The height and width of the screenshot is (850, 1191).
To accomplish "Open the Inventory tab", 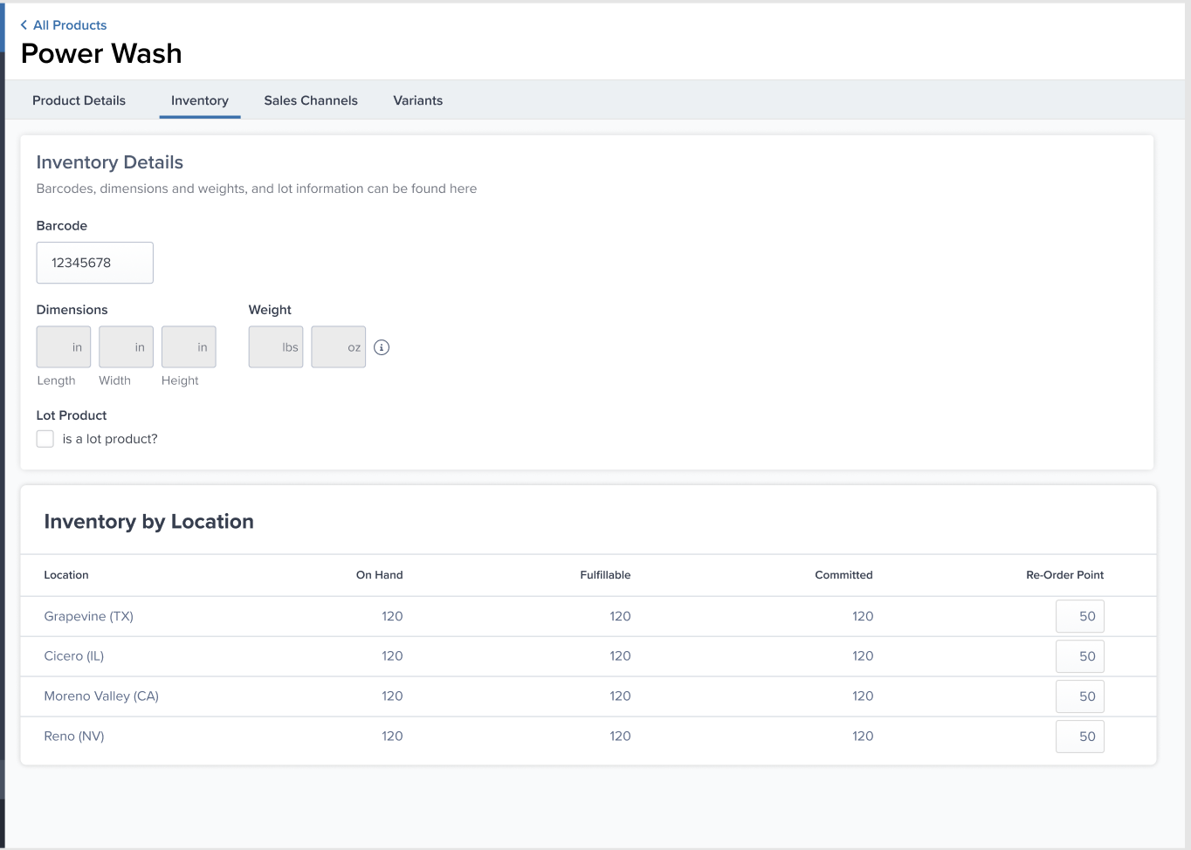I will click(x=199, y=99).
